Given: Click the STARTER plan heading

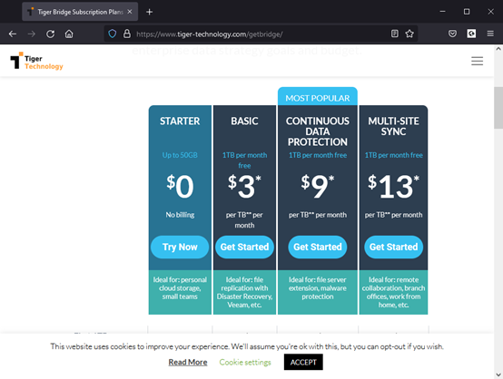Looking at the screenshot, I should [x=180, y=121].
